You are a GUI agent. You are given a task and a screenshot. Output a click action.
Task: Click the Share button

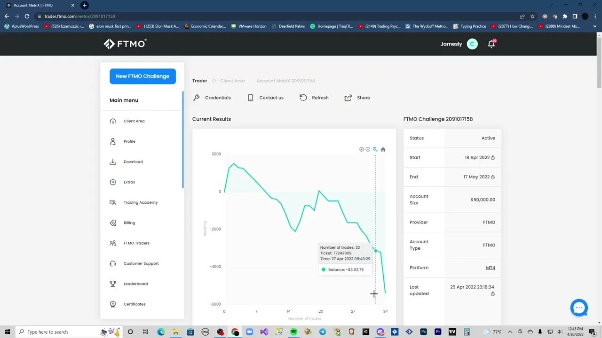pos(357,98)
